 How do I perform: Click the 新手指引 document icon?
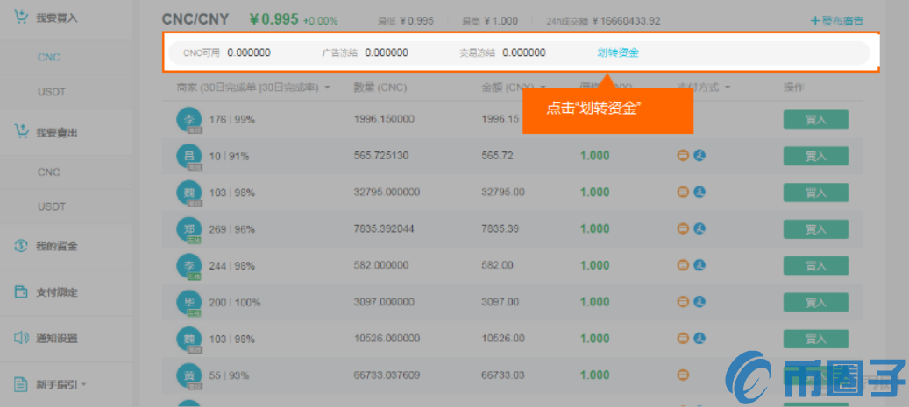click(x=21, y=383)
